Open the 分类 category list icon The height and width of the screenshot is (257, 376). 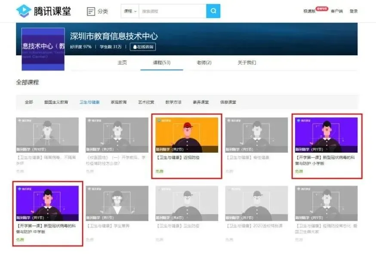[x=91, y=11]
